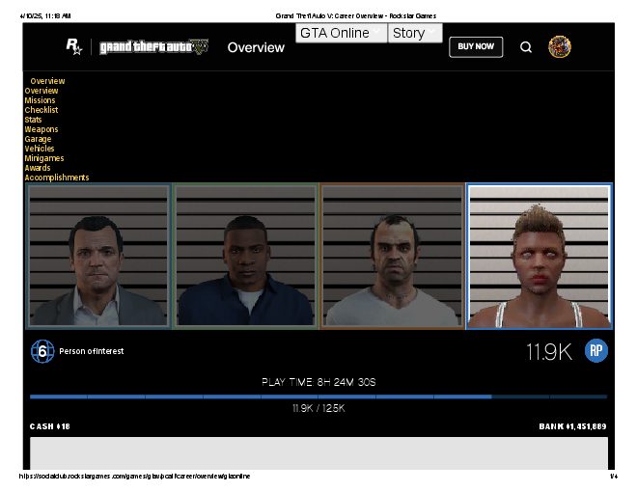Open the indented Overview nav link
Screen dimensions: 637x492
click(x=47, y=81)
